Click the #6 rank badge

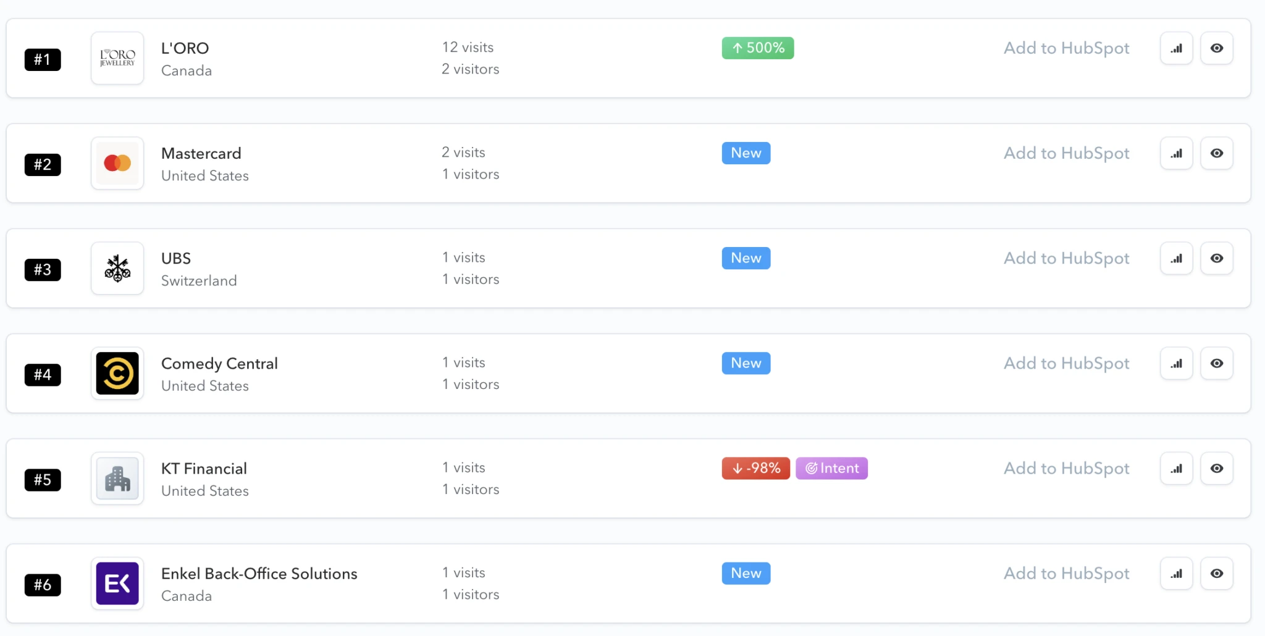[43, 584]
